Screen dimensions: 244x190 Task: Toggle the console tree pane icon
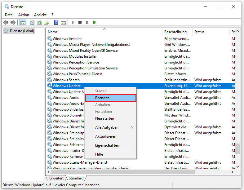click(23, 22)
